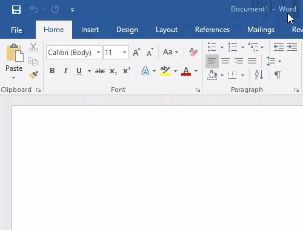
Task: Toggle Italic formatting
Action: (x=65, y=71)
